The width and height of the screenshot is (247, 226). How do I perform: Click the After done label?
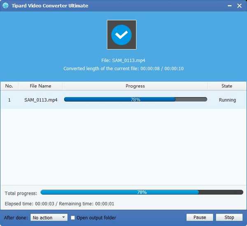16,218
